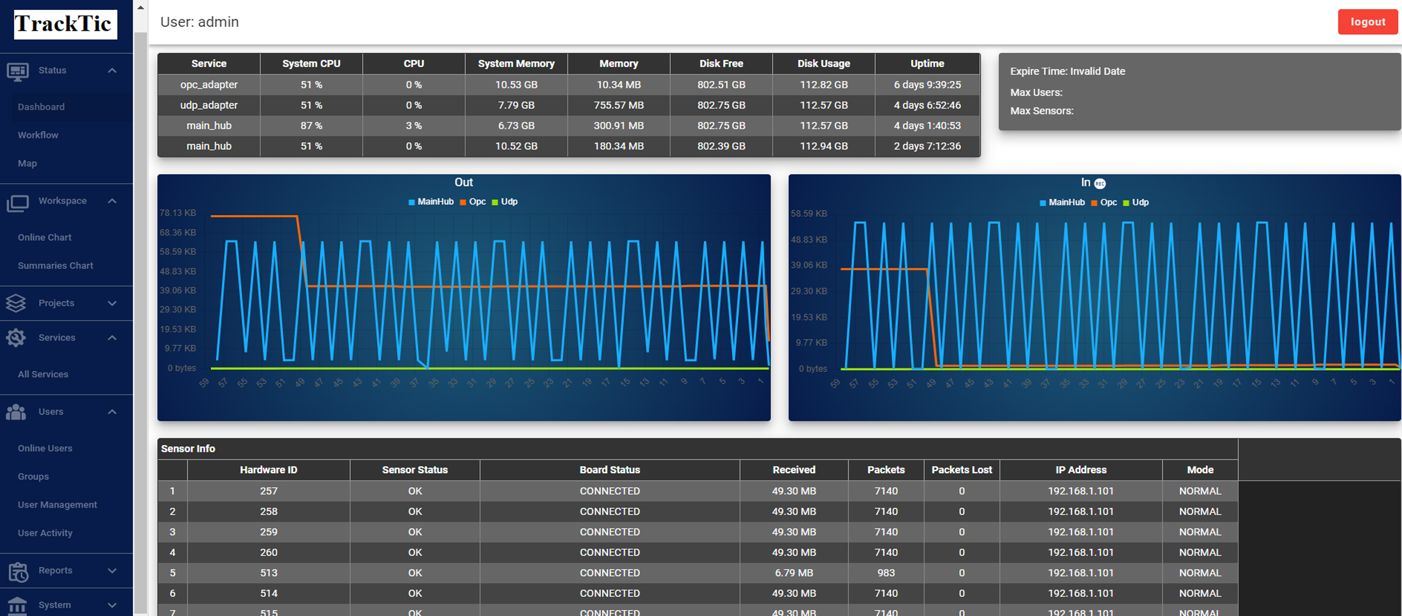1402x616 pixels.
Task: Click the Workspace screens icon
Action: pyautogui.click(x=17, y=203)
